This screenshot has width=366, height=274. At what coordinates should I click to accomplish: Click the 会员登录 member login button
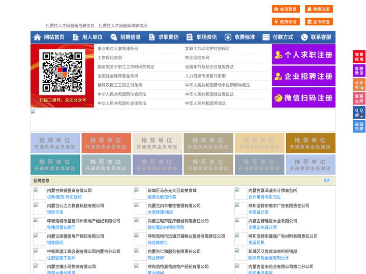(x=286, y=9)
